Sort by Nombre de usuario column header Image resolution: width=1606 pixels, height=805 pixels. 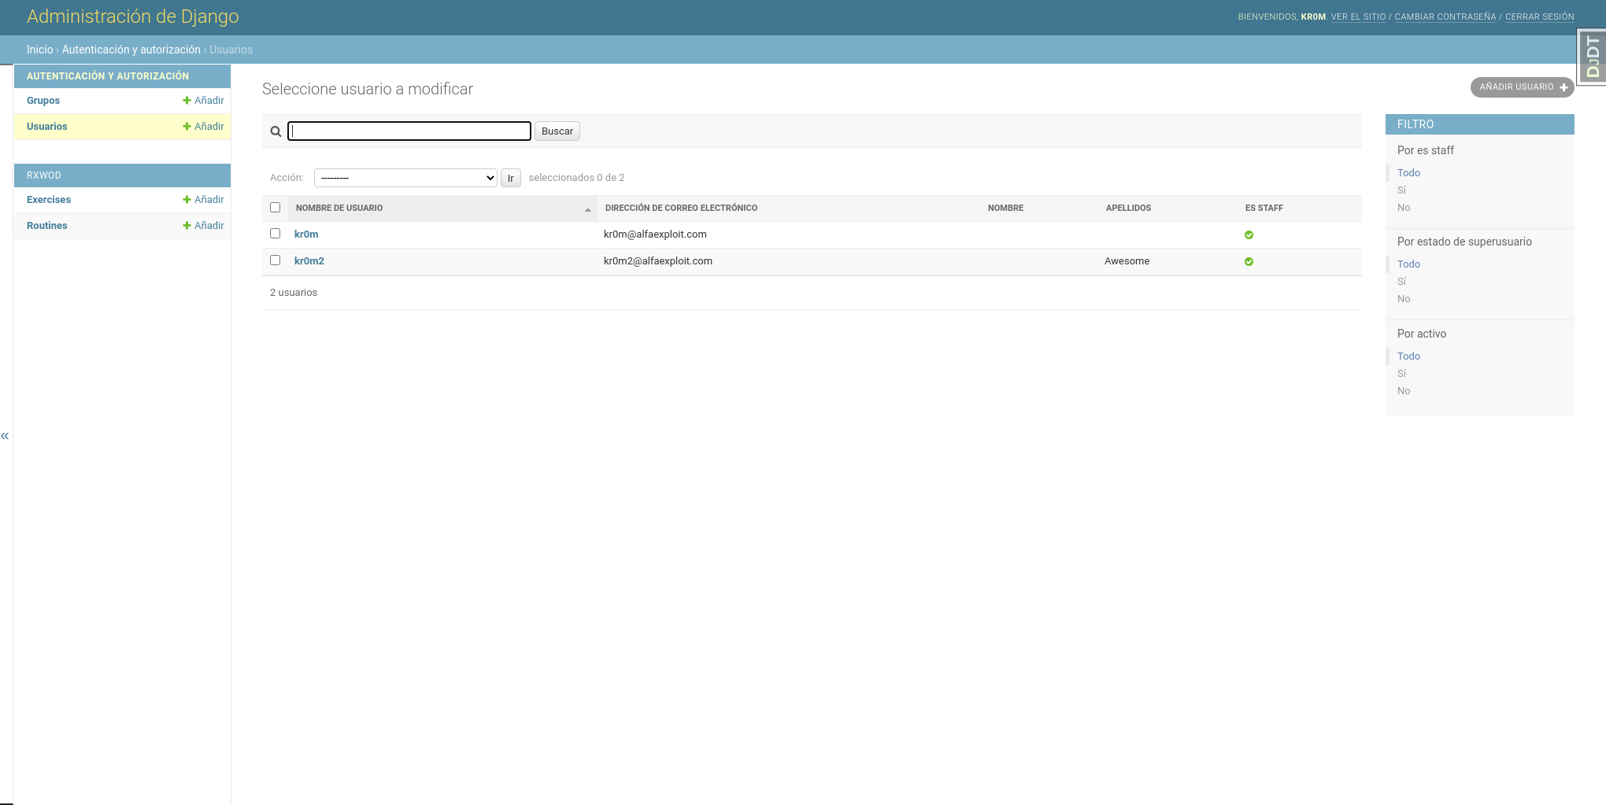tap(339, 209)
